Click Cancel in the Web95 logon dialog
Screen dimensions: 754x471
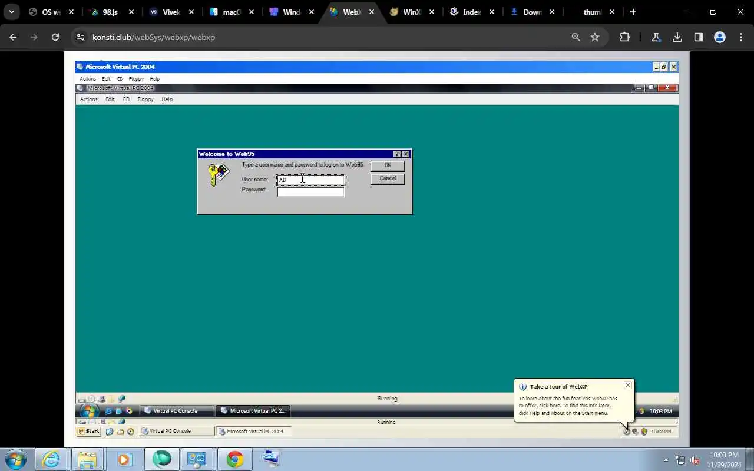(388, 178)
